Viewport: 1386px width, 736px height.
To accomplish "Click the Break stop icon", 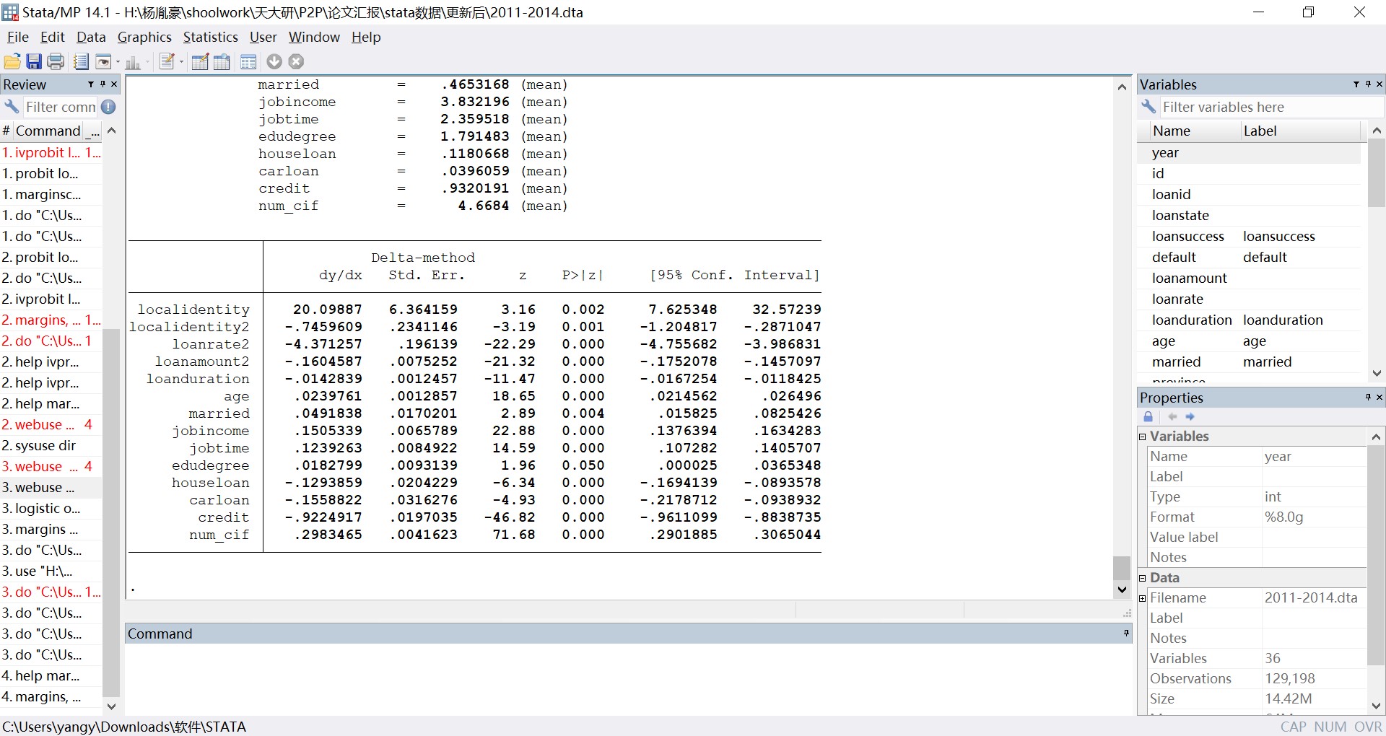I will [x=296, y=62].
